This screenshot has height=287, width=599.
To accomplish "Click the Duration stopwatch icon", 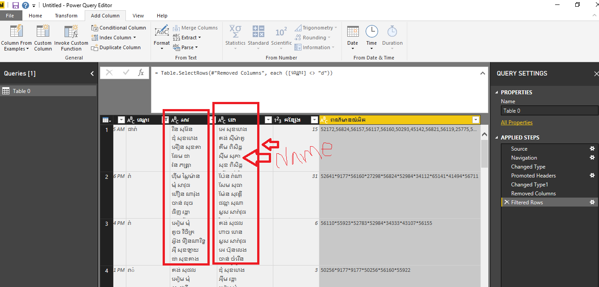I will pos(392,31).
